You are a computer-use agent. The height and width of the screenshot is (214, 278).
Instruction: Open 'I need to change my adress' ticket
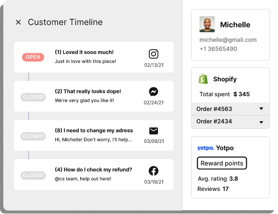click(x=94, y=136)
